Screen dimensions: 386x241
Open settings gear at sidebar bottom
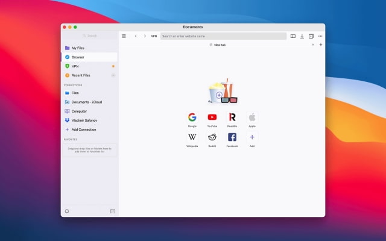click(x=67, y=211)
